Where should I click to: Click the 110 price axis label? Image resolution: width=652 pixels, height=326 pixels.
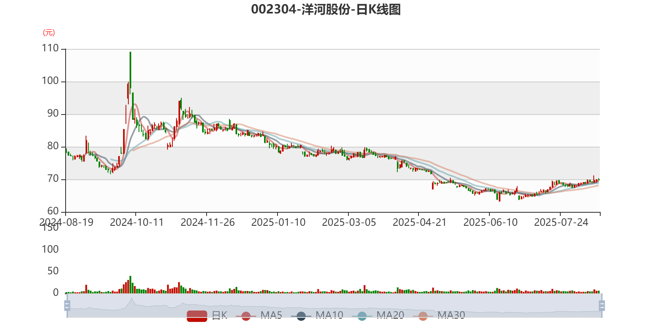[50, 48]
